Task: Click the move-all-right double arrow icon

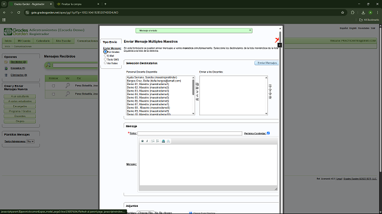Action: click(x=197, y=88)
